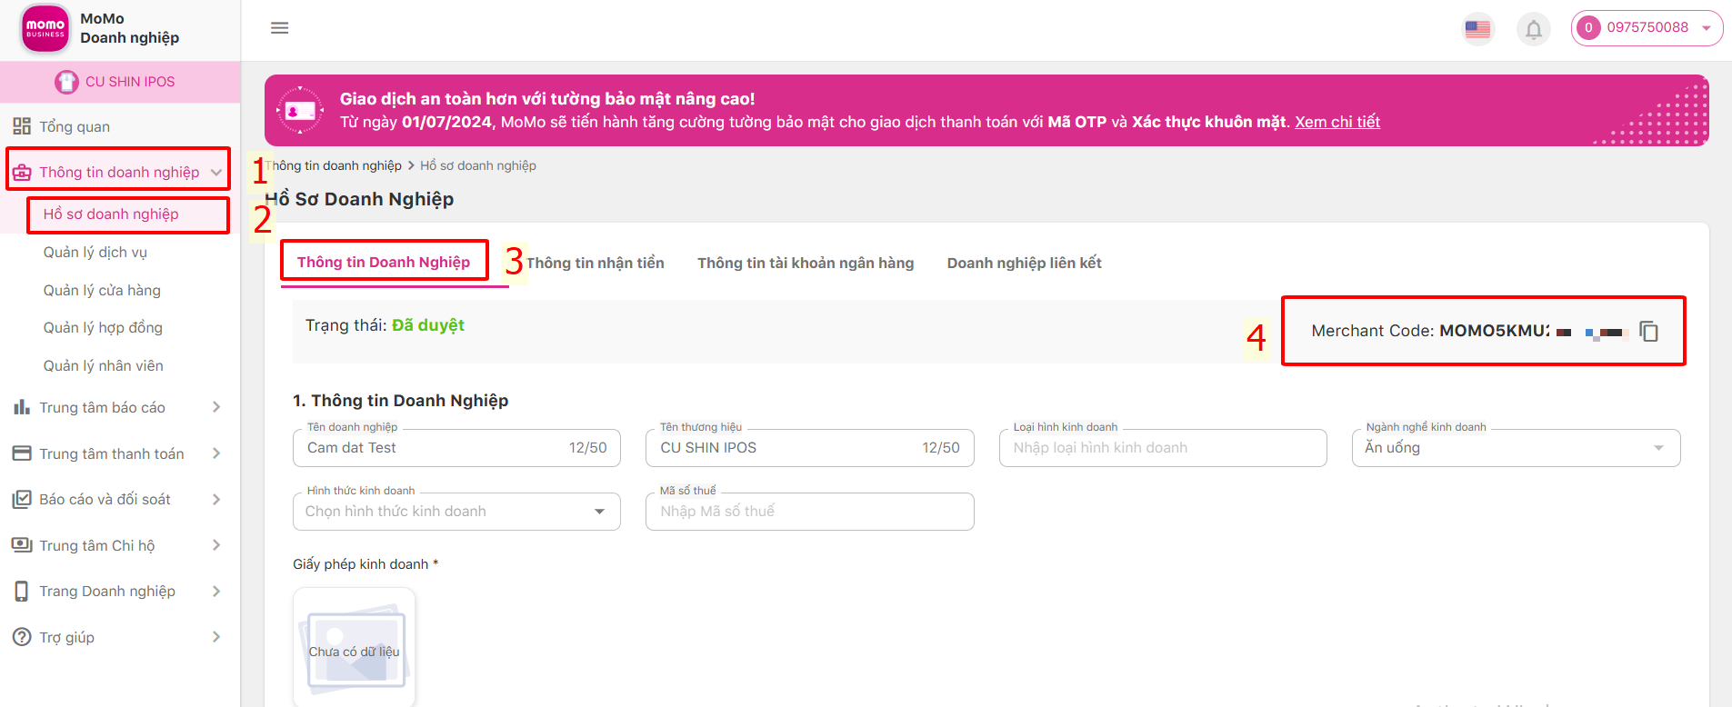1732x707 pixels.
Task: Open the notifications bell
Action: click(x=1533, y=29)
